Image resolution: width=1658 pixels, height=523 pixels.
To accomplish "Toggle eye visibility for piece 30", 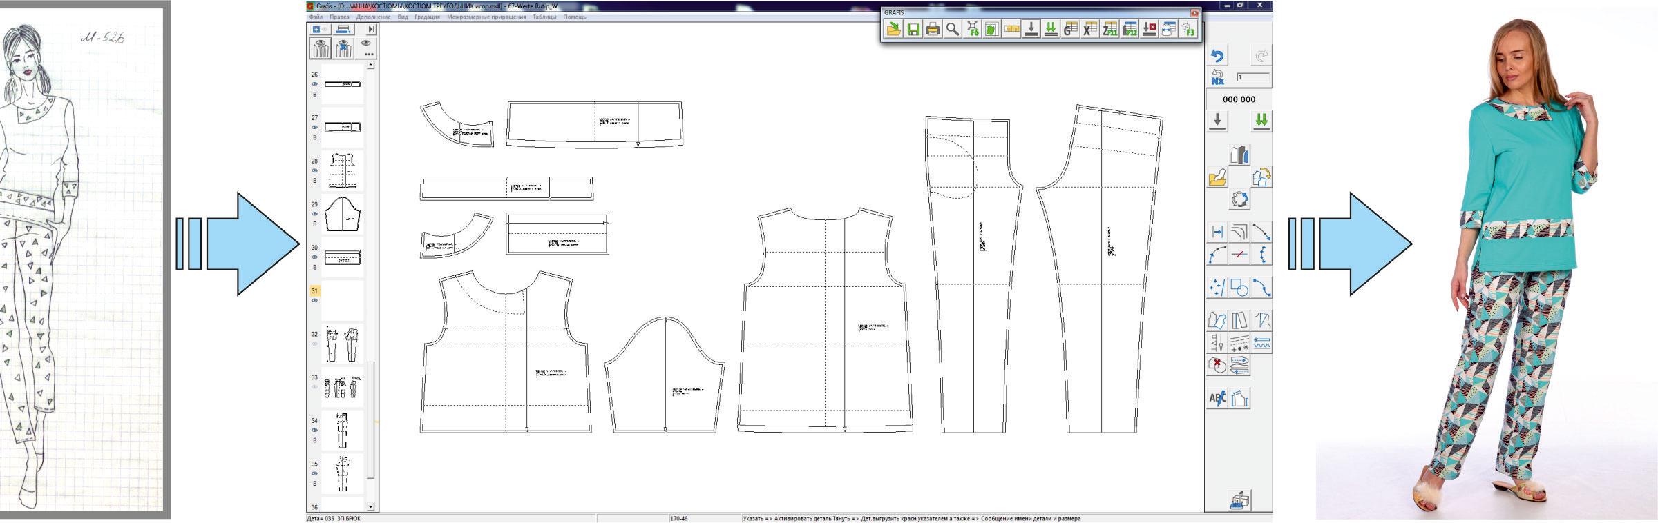I will [314, 257].
